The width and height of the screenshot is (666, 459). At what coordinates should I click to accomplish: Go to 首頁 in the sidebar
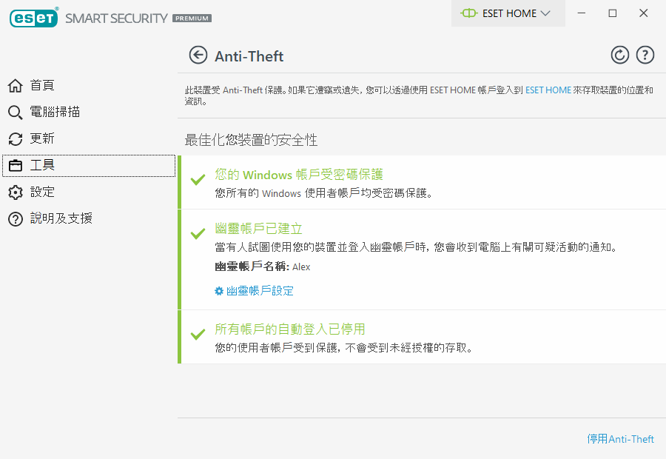click(x=42, y=86)
